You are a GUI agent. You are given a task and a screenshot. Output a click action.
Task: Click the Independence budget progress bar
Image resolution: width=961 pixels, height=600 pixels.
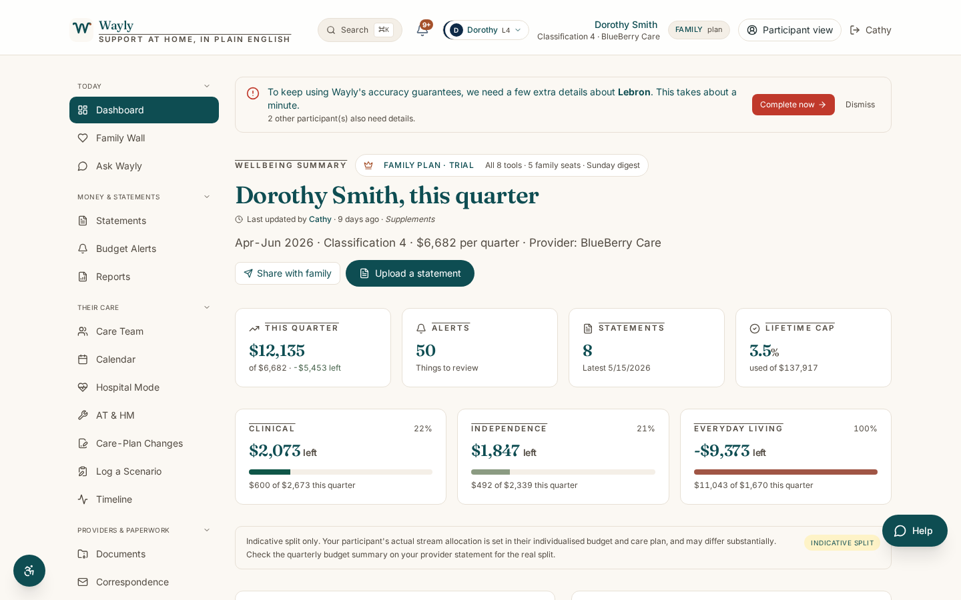563,472
